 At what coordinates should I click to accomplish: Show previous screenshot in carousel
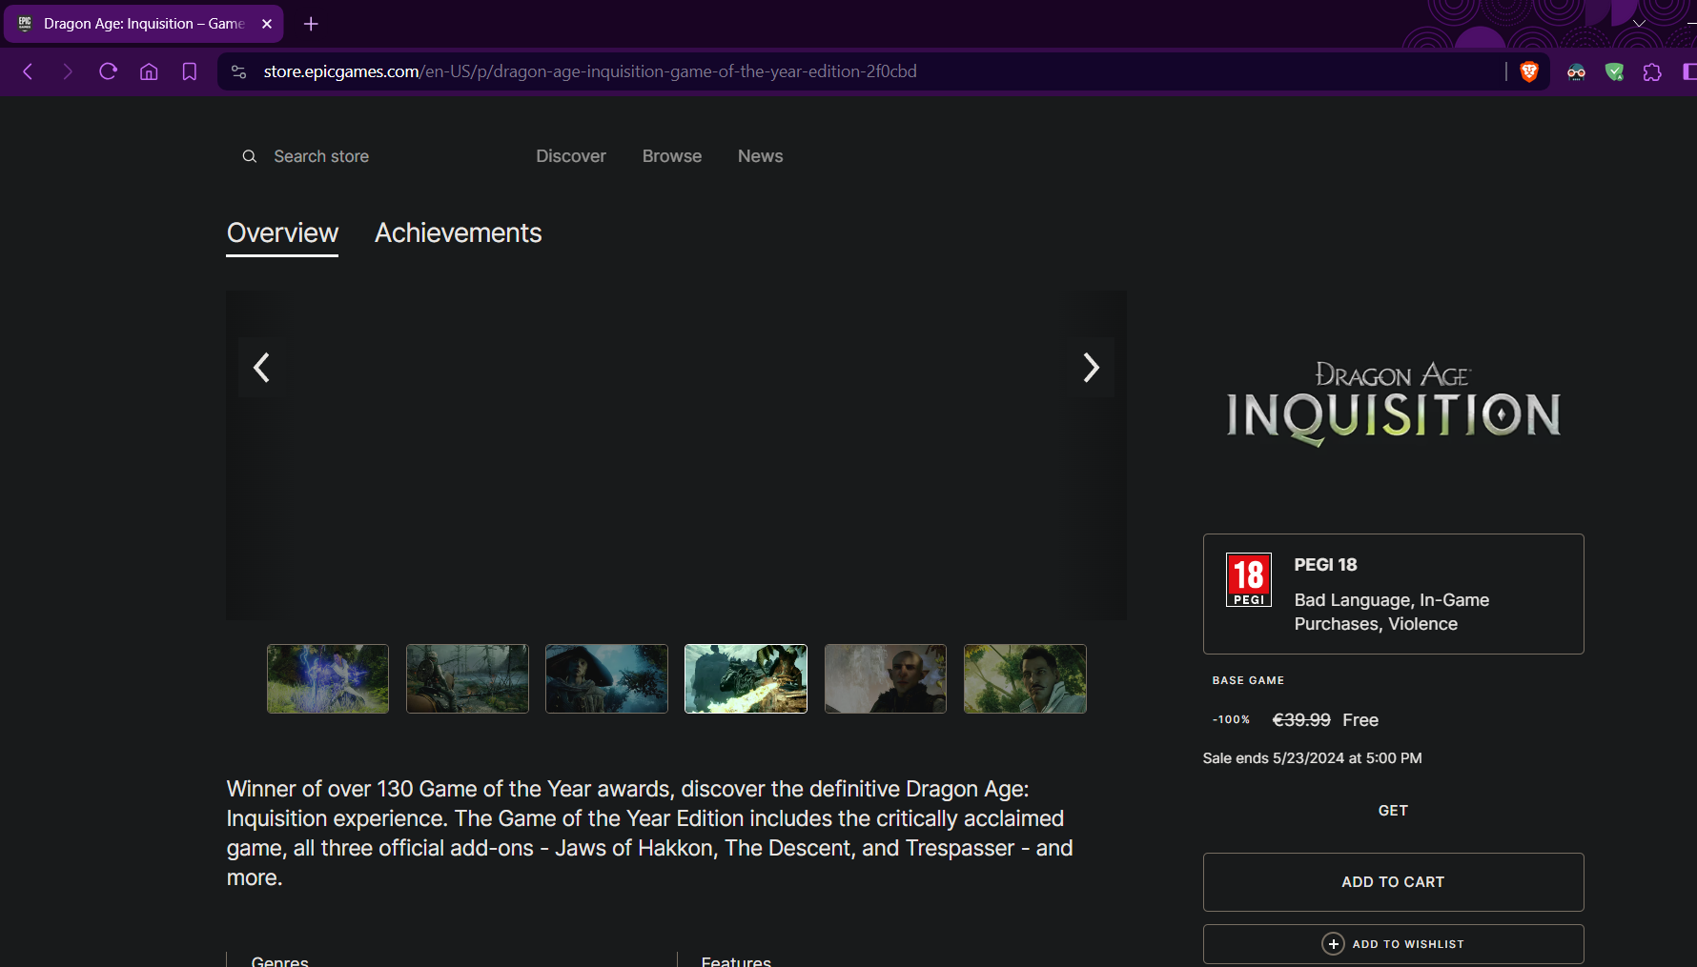261,367
